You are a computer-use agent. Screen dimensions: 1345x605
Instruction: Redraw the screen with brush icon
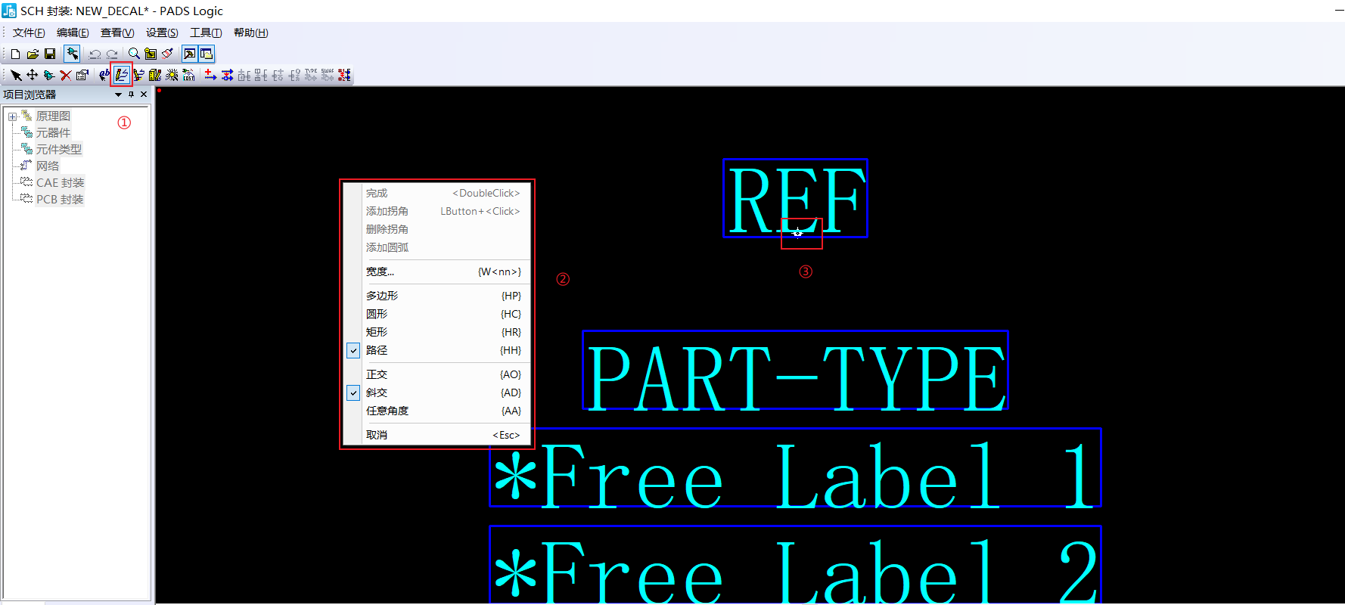[x=167, y=54]
